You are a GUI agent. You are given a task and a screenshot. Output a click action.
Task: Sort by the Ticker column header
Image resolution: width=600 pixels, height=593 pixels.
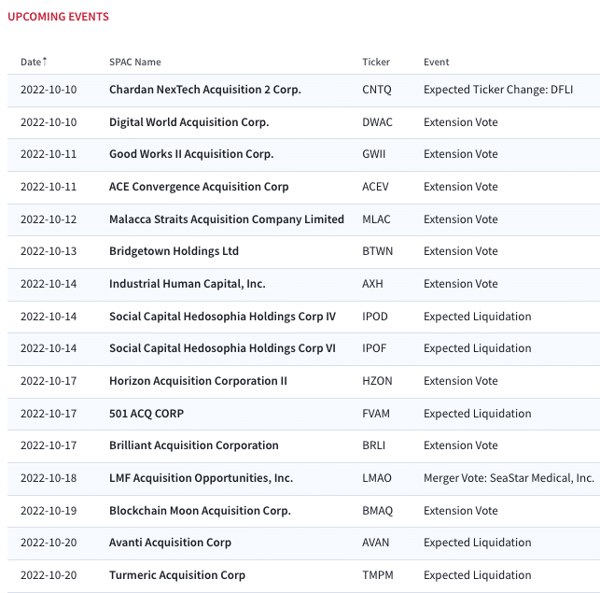point(376,62)
